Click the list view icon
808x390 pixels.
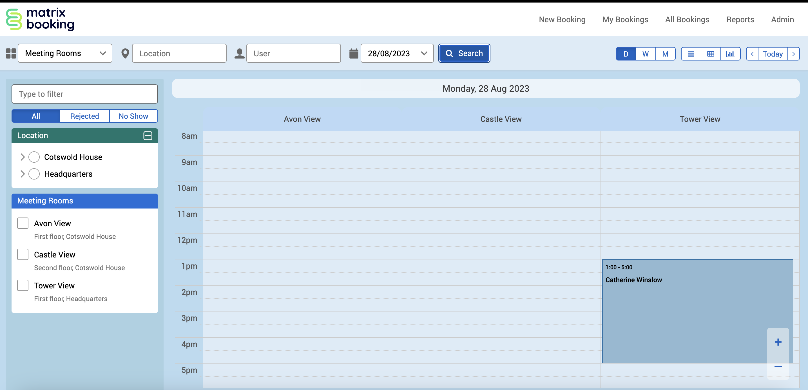point(691,54)
